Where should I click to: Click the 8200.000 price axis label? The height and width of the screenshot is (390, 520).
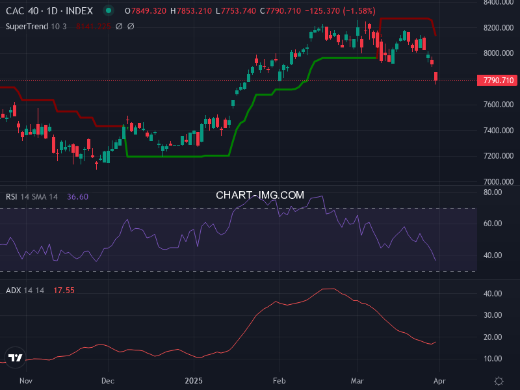coord(499,28)
